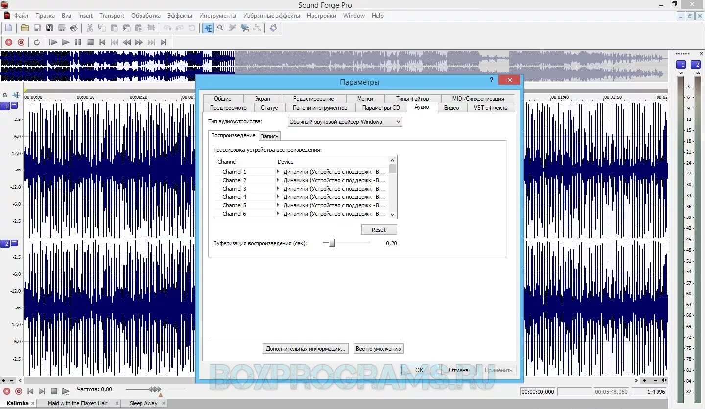Confirm the dialog with OK

click(419, 370)
